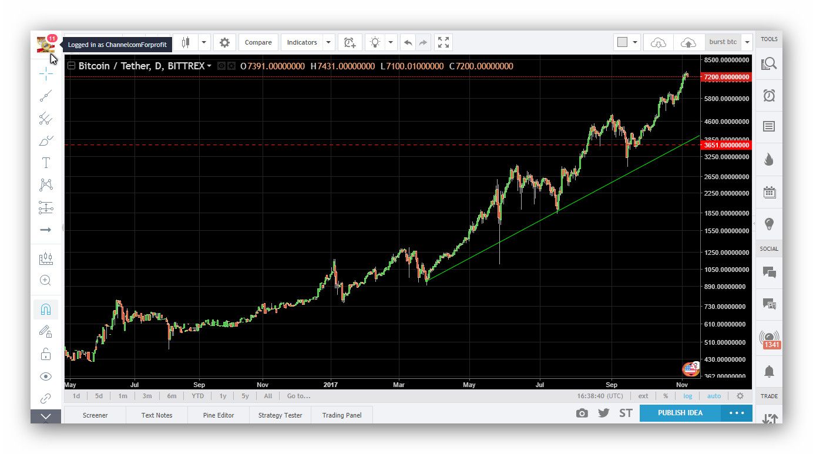Expand the chart style dropdown arrow
The width and height of the screenshot is (813, 454).
(204, 42)
